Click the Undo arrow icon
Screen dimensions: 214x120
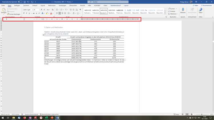click(x=28, y=2)
